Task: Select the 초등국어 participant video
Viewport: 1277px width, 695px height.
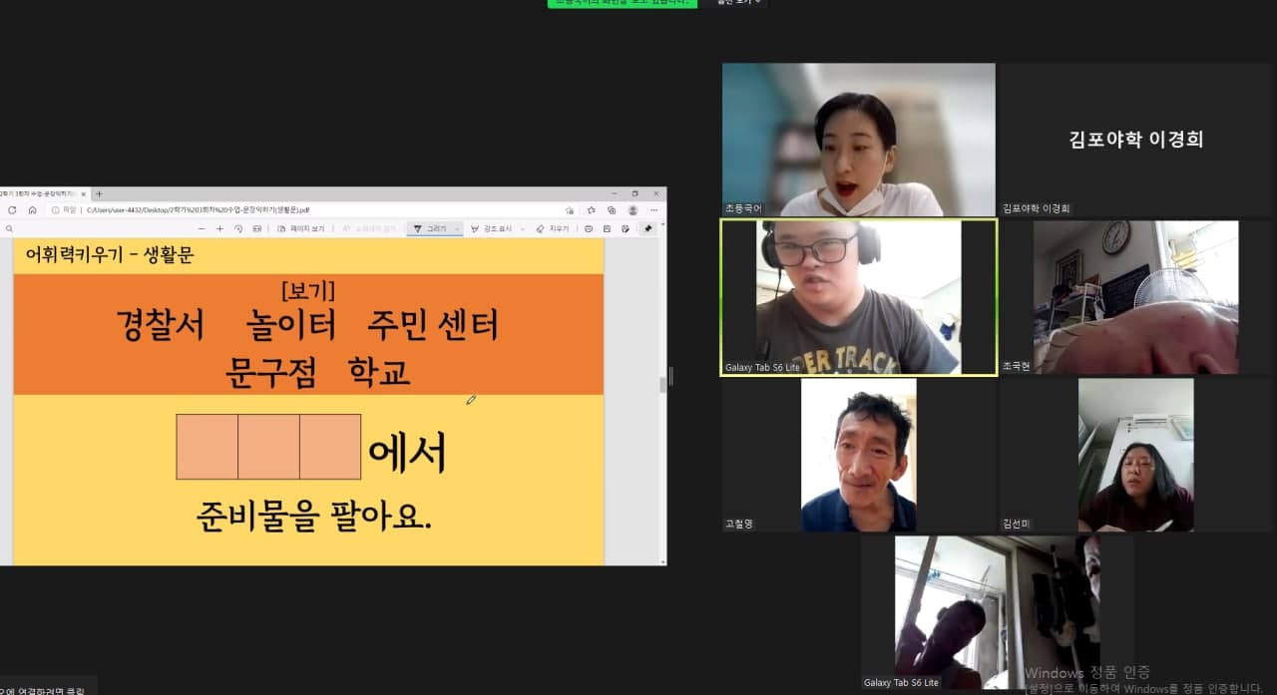Action: click(x=859, y=140)
